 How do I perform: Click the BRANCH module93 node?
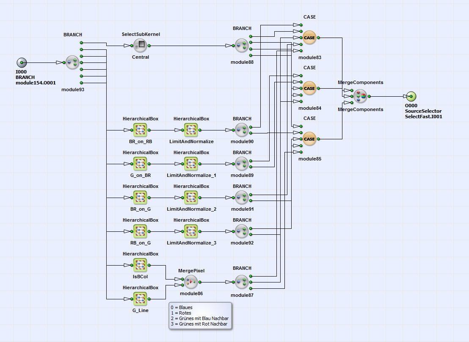tap(72, 62)
